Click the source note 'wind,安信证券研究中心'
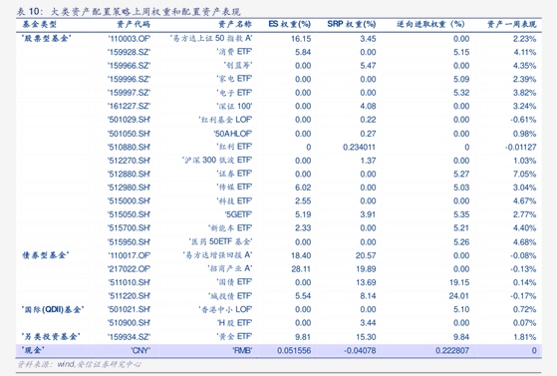Screen dimensions: 557x376 (x=99, y=364)
